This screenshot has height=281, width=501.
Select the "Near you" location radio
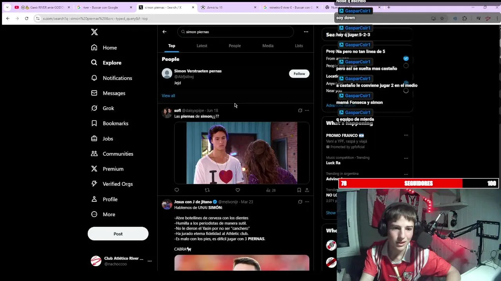pyautogui.click(x=406, y=91)
